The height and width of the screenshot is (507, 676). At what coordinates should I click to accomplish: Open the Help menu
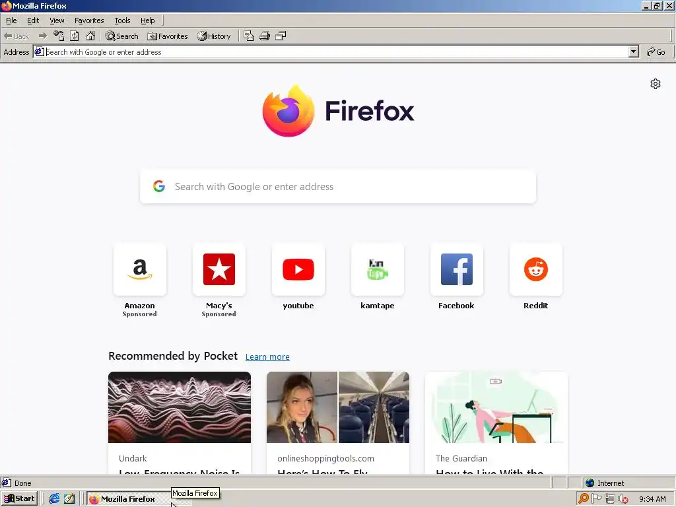[147, 20]
